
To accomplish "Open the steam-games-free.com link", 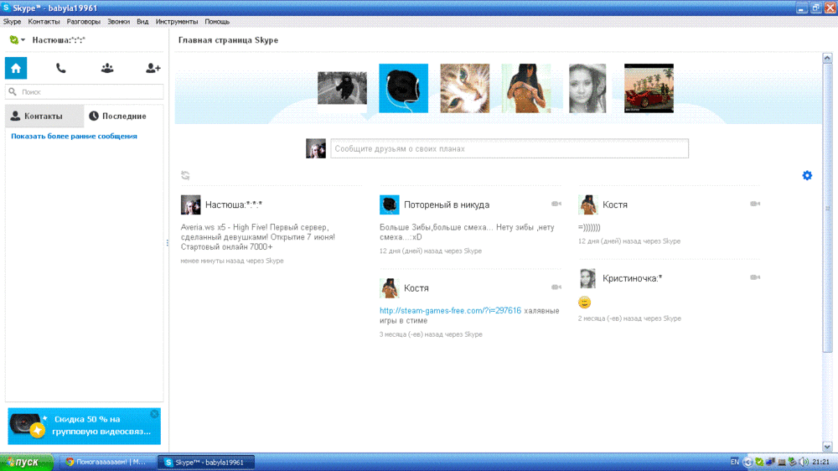I will [x=450, y=311].
